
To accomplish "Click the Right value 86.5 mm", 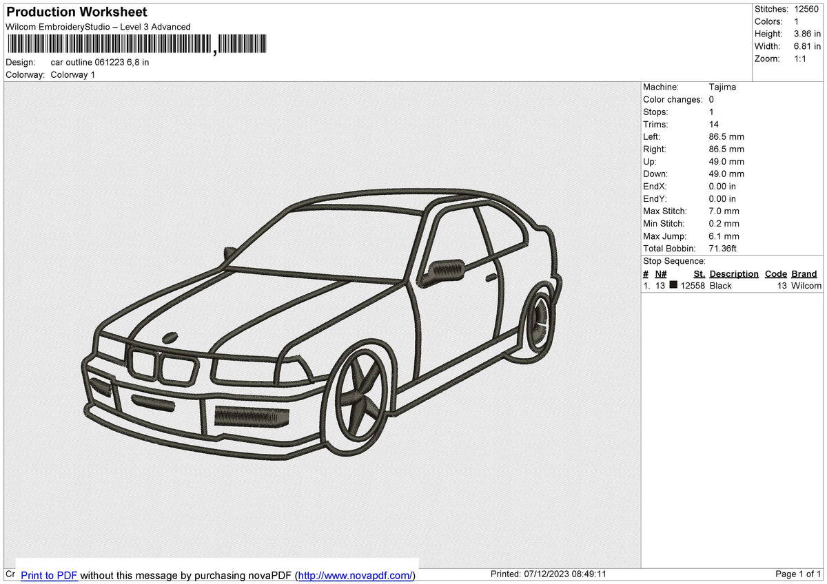I will 726,149.
